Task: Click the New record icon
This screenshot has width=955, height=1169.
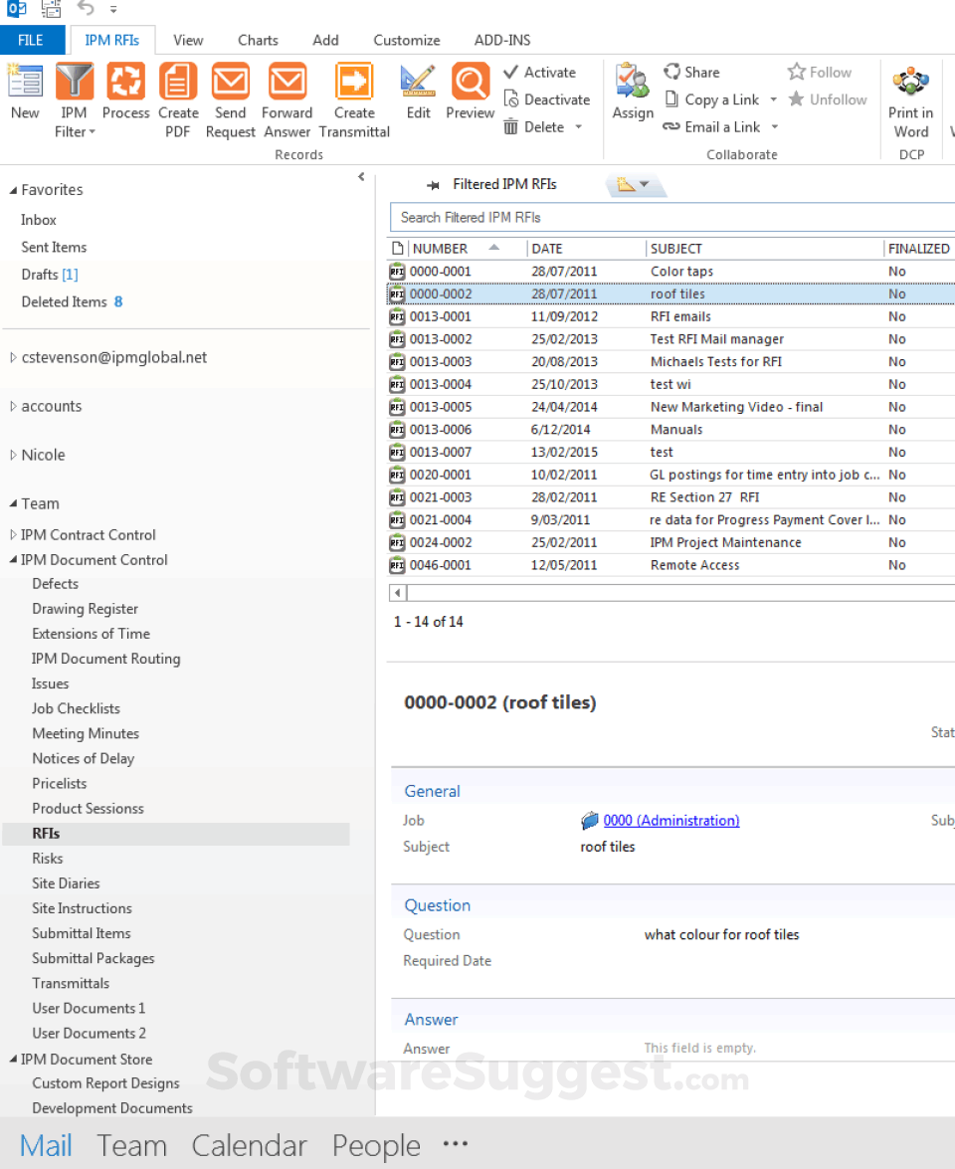Action: [25, 82]
